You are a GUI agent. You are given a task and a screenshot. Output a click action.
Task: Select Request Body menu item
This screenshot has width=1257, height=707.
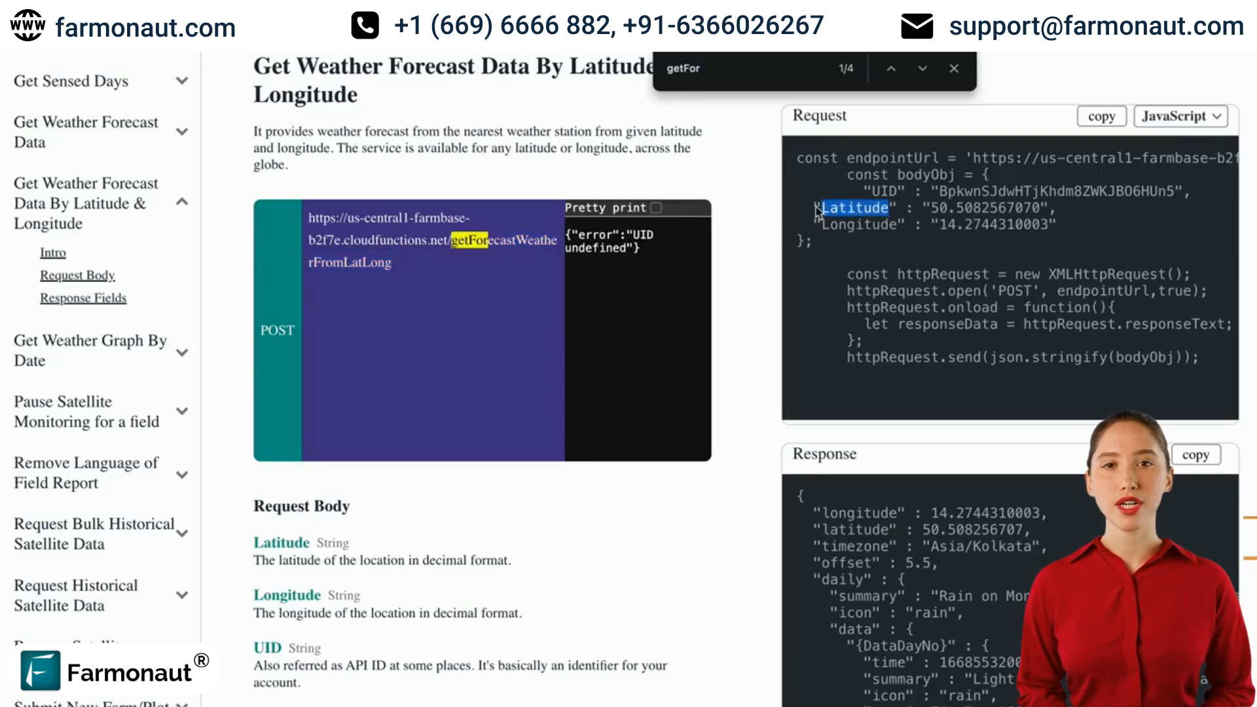tap(77, 274)
